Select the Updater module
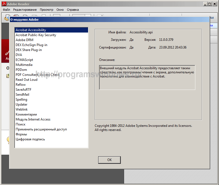The image size is (219, 185). coord(51,104)
